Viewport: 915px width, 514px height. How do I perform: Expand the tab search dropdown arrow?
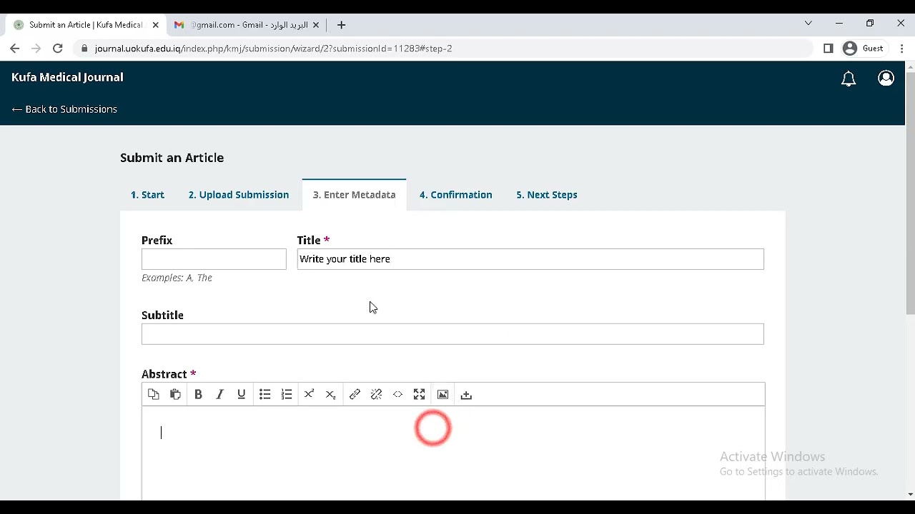[808, 24]
